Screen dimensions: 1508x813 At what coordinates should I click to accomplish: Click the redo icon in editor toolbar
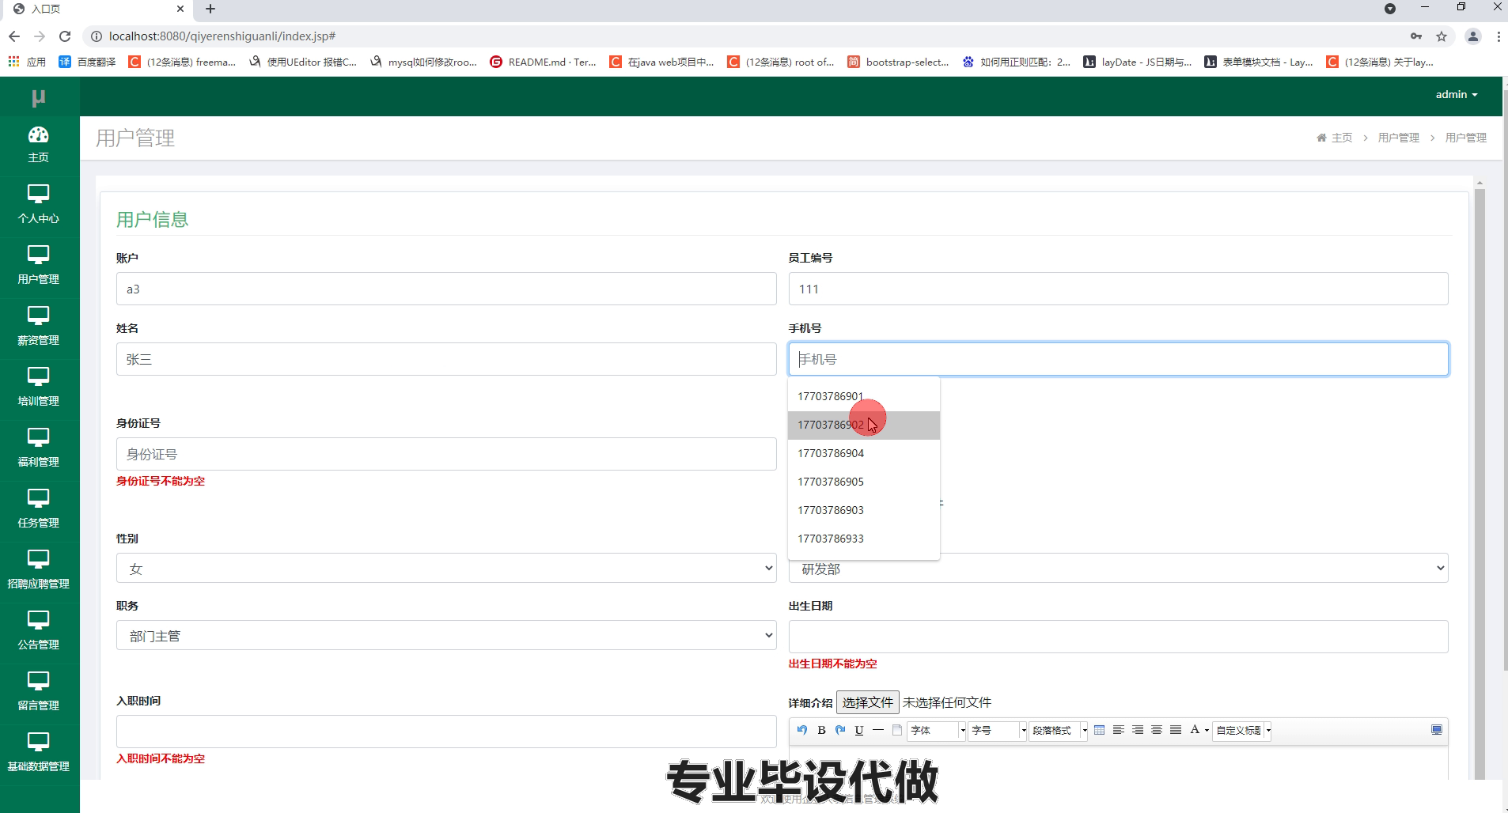840,730
